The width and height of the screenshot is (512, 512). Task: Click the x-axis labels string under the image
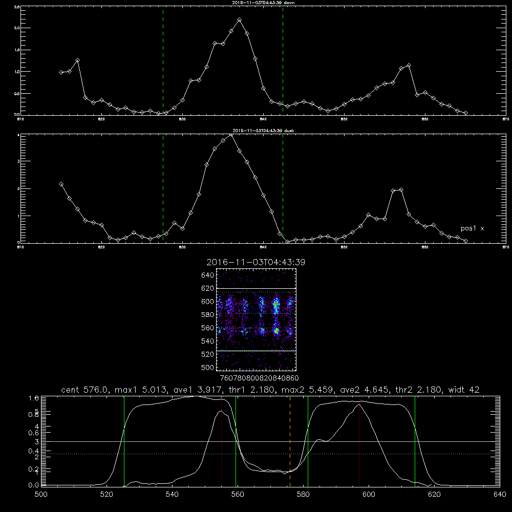[260, 378]
